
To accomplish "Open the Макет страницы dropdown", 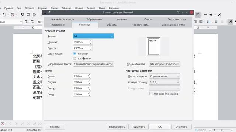I will (164, 76).
